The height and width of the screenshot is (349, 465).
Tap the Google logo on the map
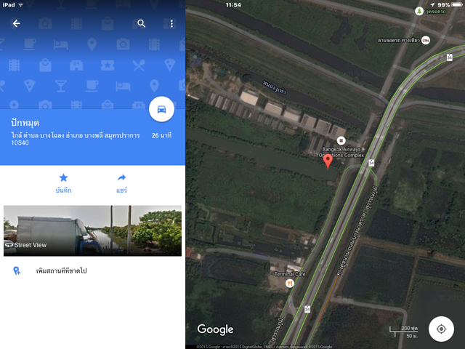click(x=215, y=329)
